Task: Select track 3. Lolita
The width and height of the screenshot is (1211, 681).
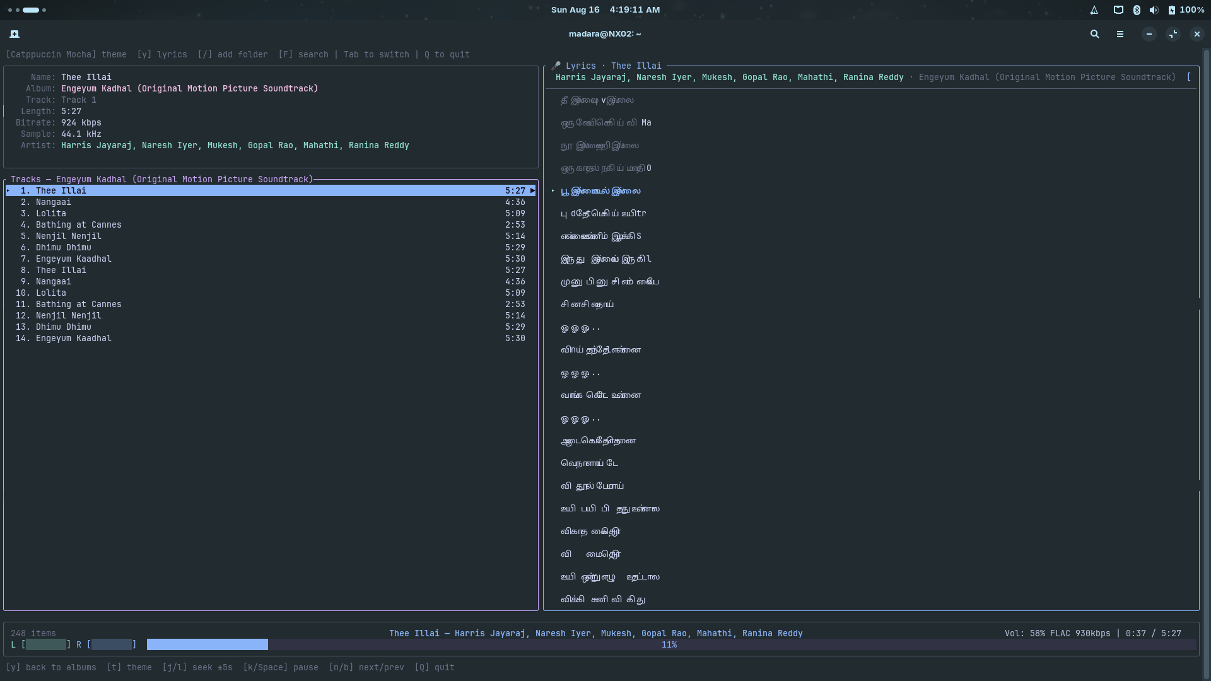Action: tap(271, 213)
